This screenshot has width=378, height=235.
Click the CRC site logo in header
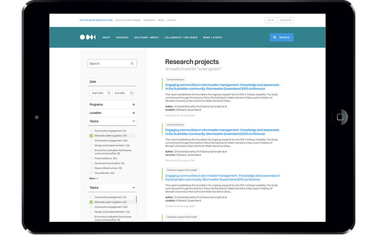(x=88, y=37)
